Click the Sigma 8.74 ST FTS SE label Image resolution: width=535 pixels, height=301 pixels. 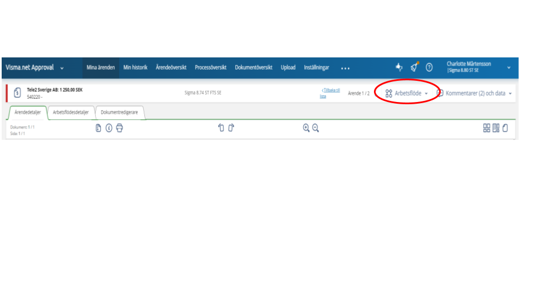tap(203, 93)
